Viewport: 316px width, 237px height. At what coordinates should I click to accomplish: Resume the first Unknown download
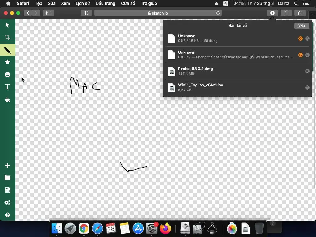tap(301, 39)
